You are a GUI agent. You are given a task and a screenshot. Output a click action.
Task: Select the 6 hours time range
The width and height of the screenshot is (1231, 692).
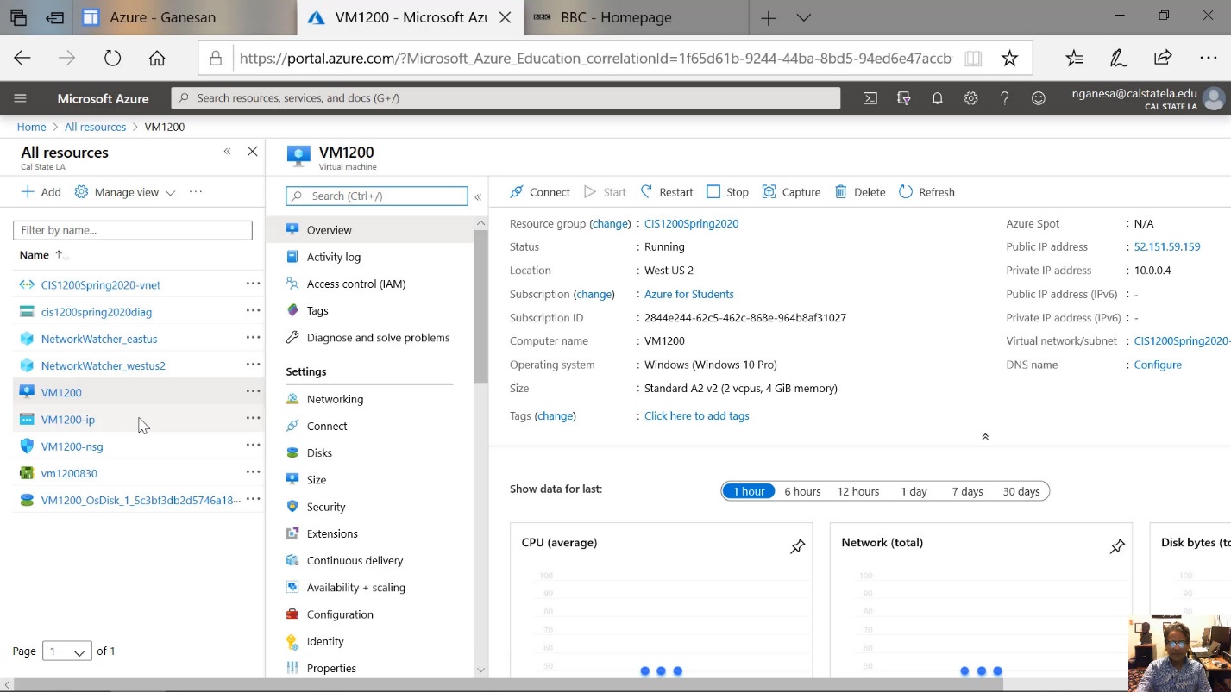coord(802,491)
